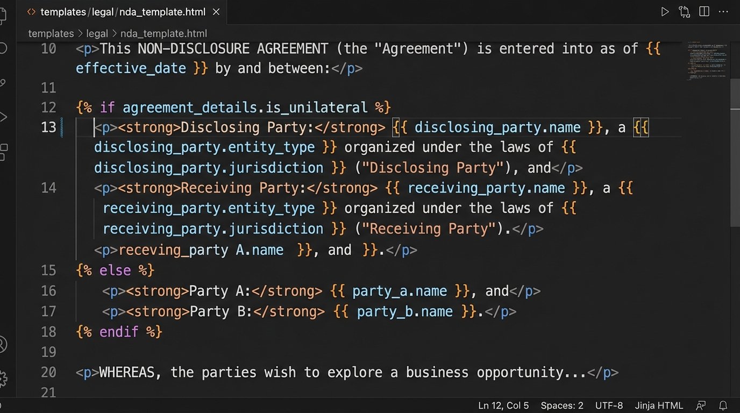Select encoding via UTF-8 indicator
740x413 pixels.
[x=609, y=405]
